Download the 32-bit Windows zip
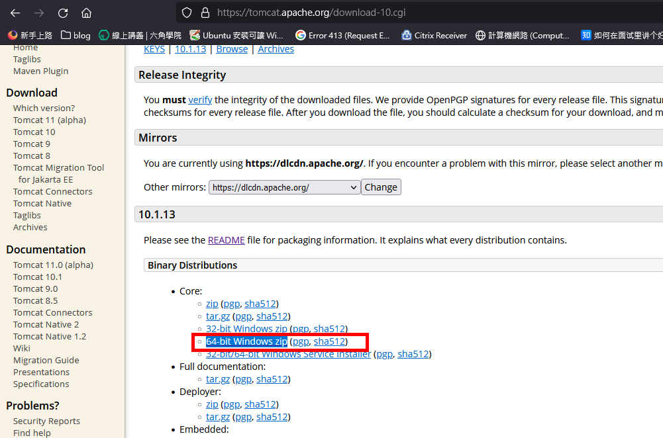This screenshot has width=663, height=438. [246, 329]
